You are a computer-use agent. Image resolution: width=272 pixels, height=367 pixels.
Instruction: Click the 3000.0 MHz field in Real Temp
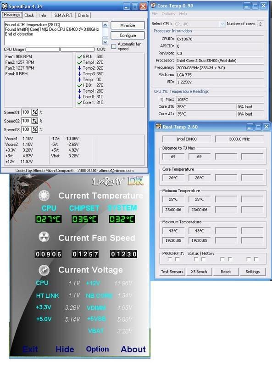(239, 139)
